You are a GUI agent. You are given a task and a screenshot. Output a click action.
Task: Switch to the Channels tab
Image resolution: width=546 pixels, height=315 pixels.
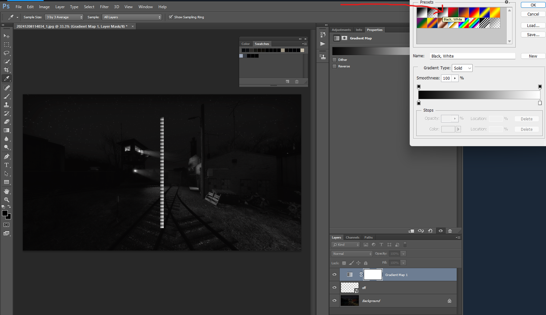(x=352, y=238)
